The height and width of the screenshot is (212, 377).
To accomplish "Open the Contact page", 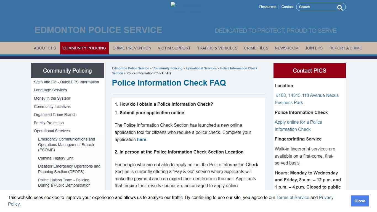I will [x=287, y=7].
